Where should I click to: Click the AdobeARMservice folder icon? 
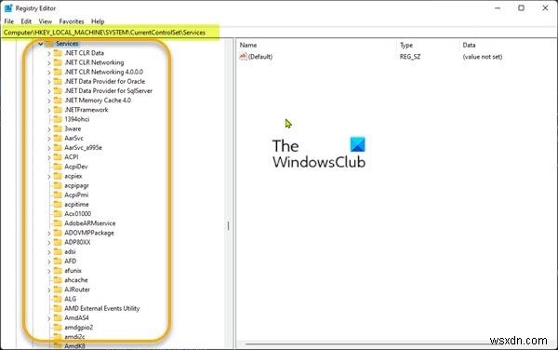click(58, 223)
